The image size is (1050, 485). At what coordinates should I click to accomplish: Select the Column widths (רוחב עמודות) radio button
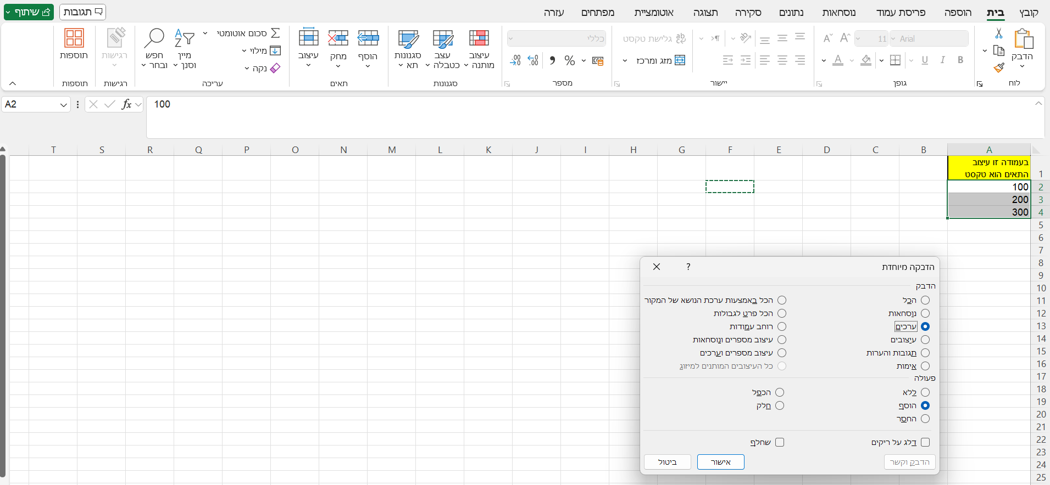coord(782,326)
